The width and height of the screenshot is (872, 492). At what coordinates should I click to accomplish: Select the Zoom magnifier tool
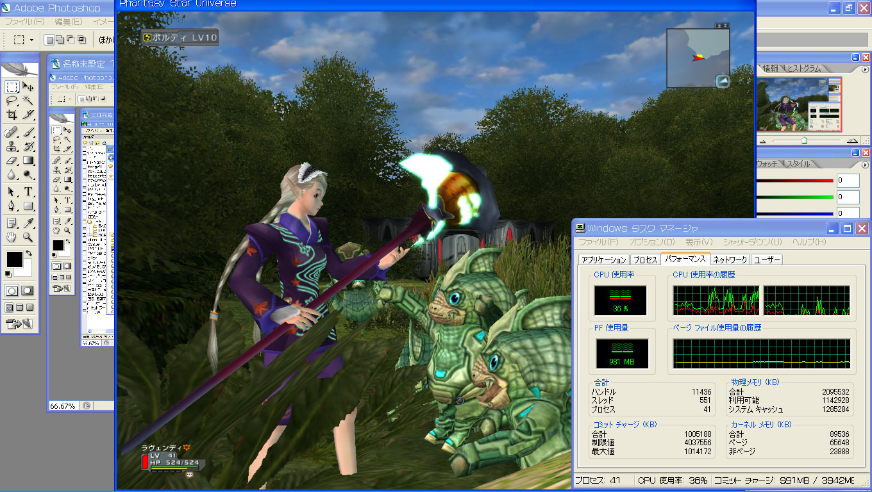point(28,237)
